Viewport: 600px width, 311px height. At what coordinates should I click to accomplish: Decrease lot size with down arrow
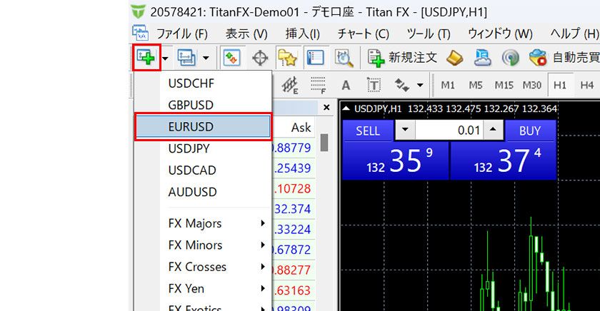tap(405, 131)
